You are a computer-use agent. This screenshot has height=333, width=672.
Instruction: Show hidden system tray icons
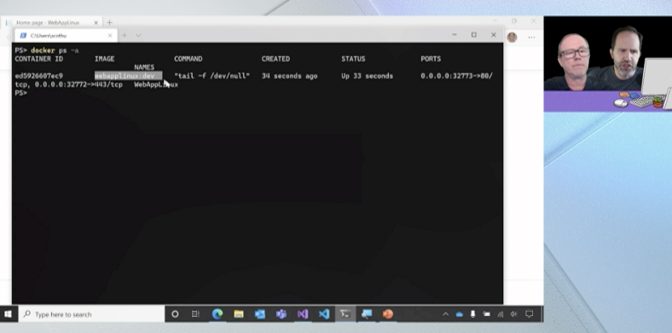point(445,314)
